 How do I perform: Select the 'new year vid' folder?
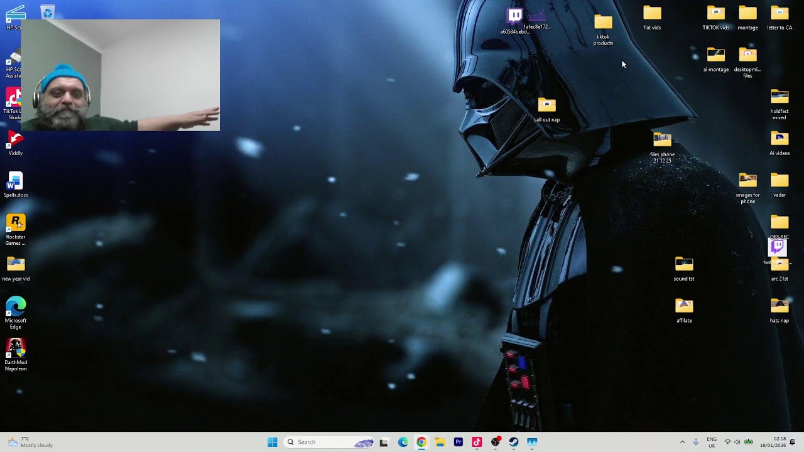coord(16,269)
